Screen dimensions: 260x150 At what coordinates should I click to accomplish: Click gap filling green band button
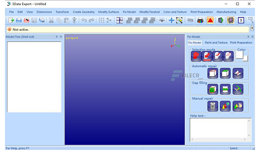click(x=225, y=89)
